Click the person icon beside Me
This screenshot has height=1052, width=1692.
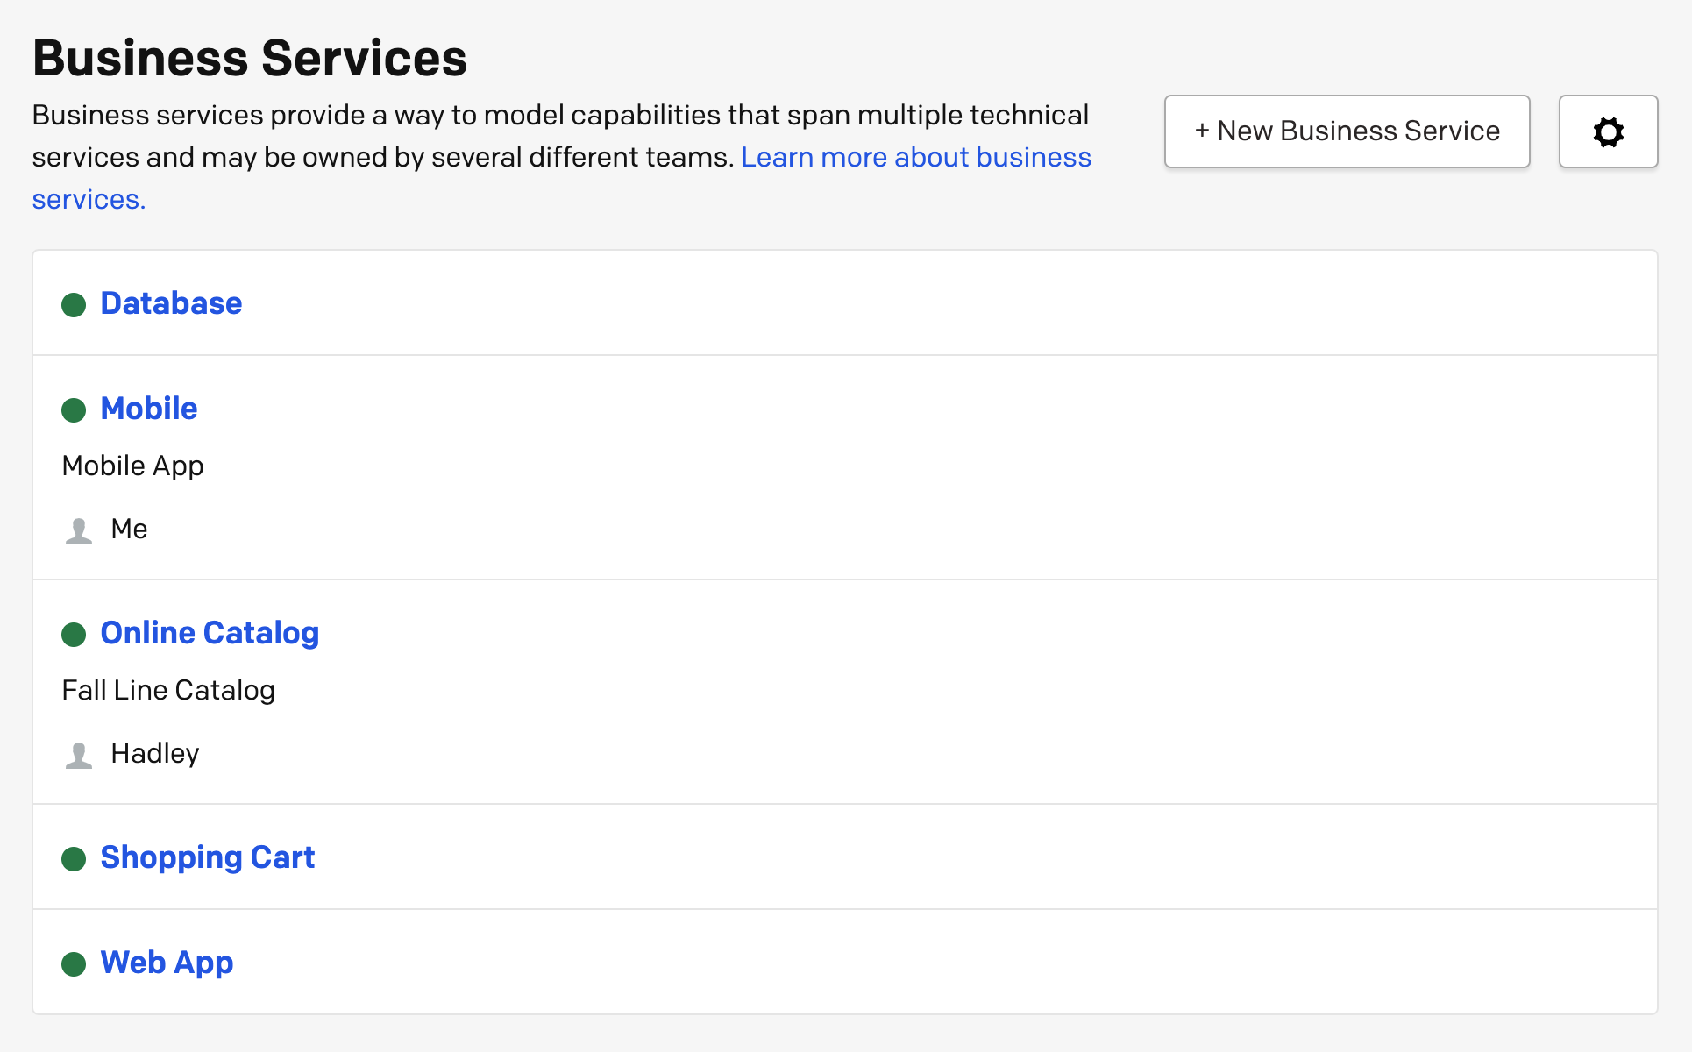pos(79,530)
